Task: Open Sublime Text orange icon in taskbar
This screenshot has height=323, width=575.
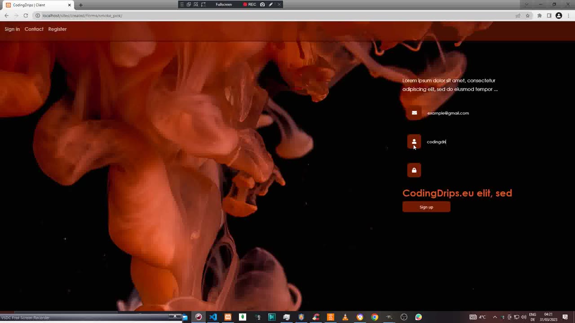Action: pyautogui.click(x=331, y=317)
